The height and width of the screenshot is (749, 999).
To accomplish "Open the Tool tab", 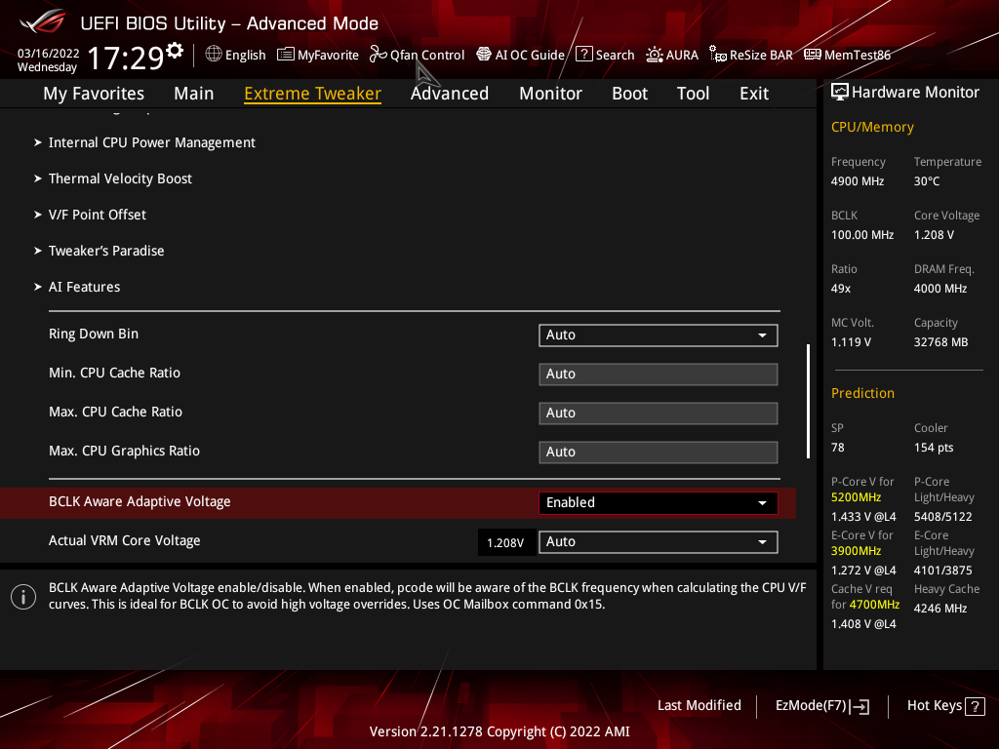I will tap(693, 94).
